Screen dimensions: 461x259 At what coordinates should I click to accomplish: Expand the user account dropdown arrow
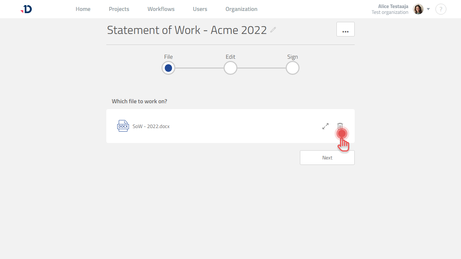tap(428, 9)
